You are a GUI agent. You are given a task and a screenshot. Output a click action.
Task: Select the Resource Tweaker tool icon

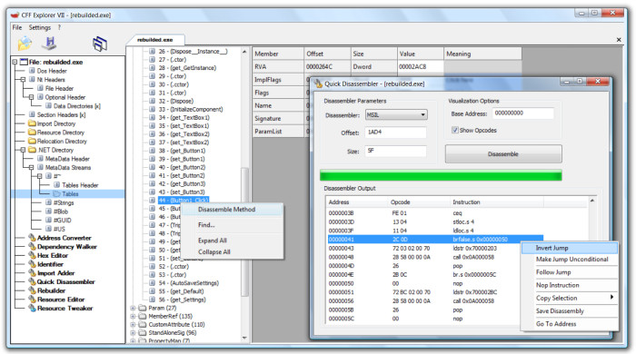pos(32,309)
